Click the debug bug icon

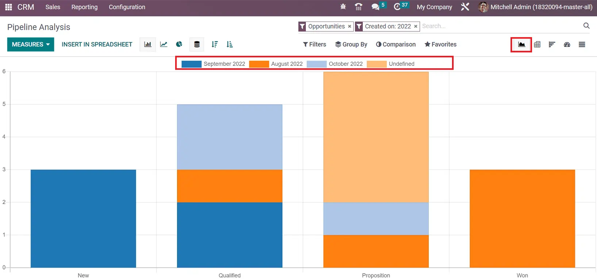coord(343,7)
